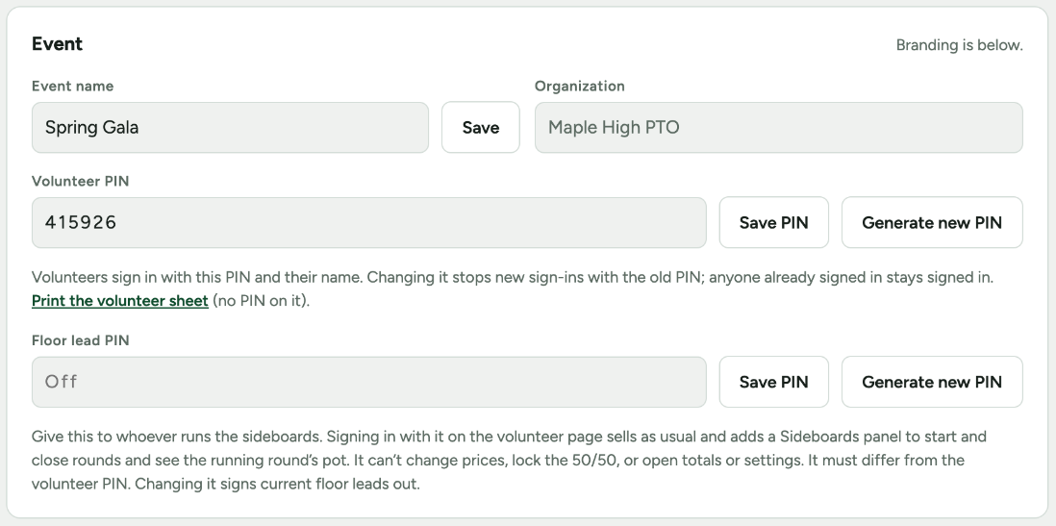The image size is (1056, 526).
Task: Save the Volunteer PIN
Action: [774, 222]
